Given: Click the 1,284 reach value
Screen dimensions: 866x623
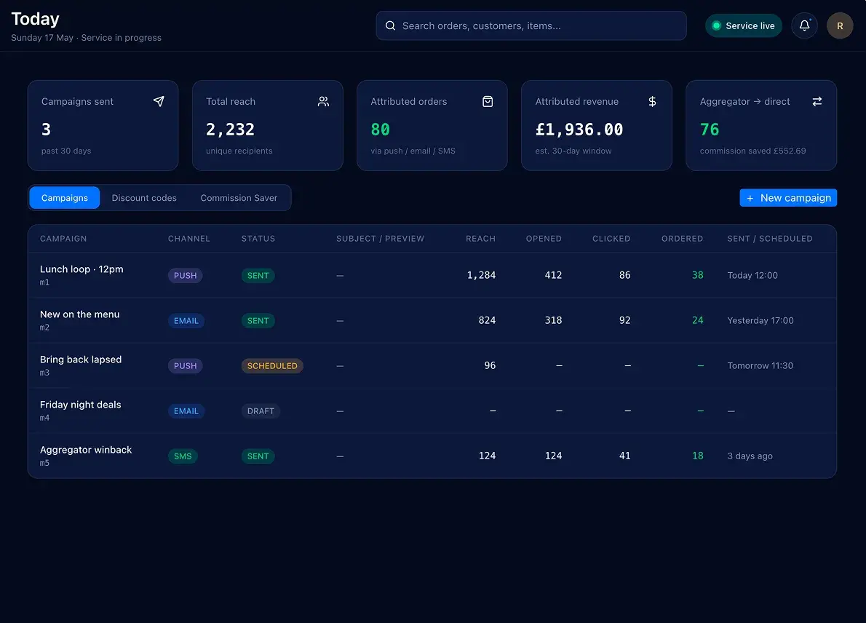Looking at the screenshot, I should click(x=481, y=275).
